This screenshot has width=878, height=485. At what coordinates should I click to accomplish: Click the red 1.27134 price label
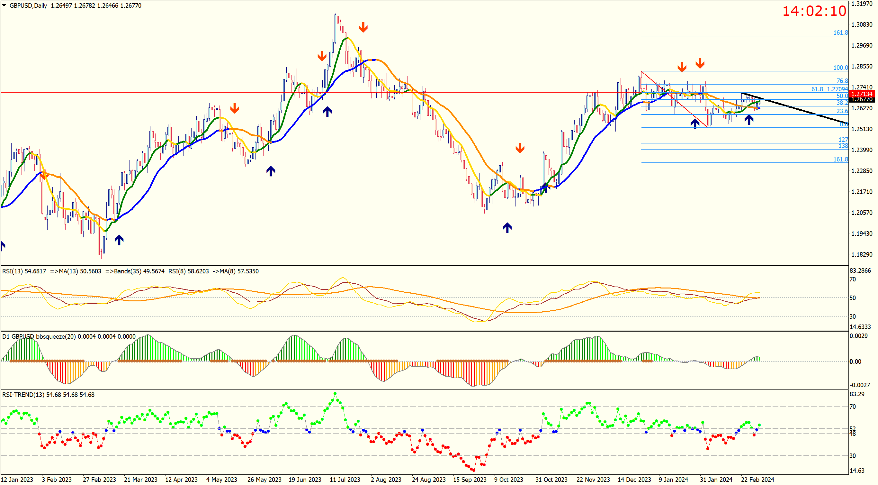(x=862, y=94)
